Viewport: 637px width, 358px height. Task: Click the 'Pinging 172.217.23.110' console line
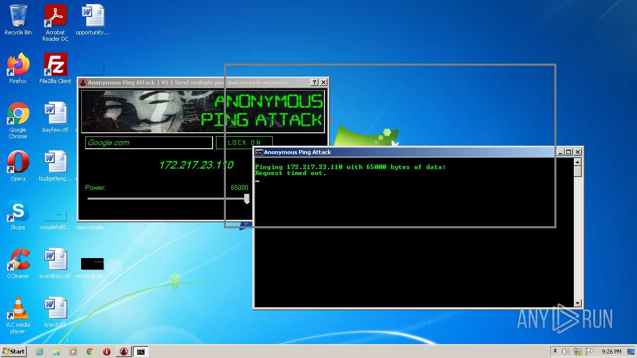tap(350, 167)
